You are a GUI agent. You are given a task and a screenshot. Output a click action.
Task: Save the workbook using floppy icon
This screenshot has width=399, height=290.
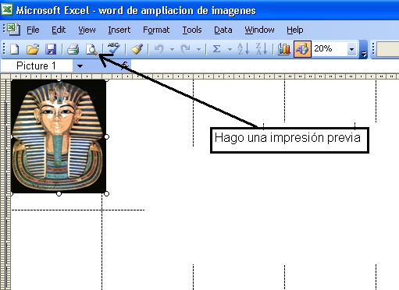point(51,49)
